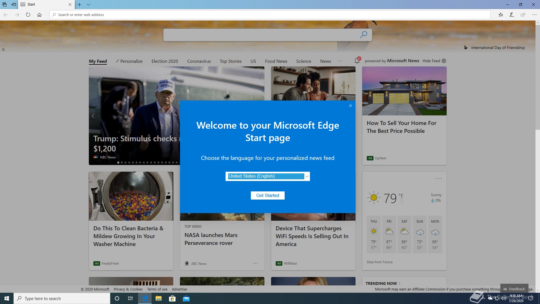540x304 pixels.
Task: Click the Get Started button
Action: [267, 195]
